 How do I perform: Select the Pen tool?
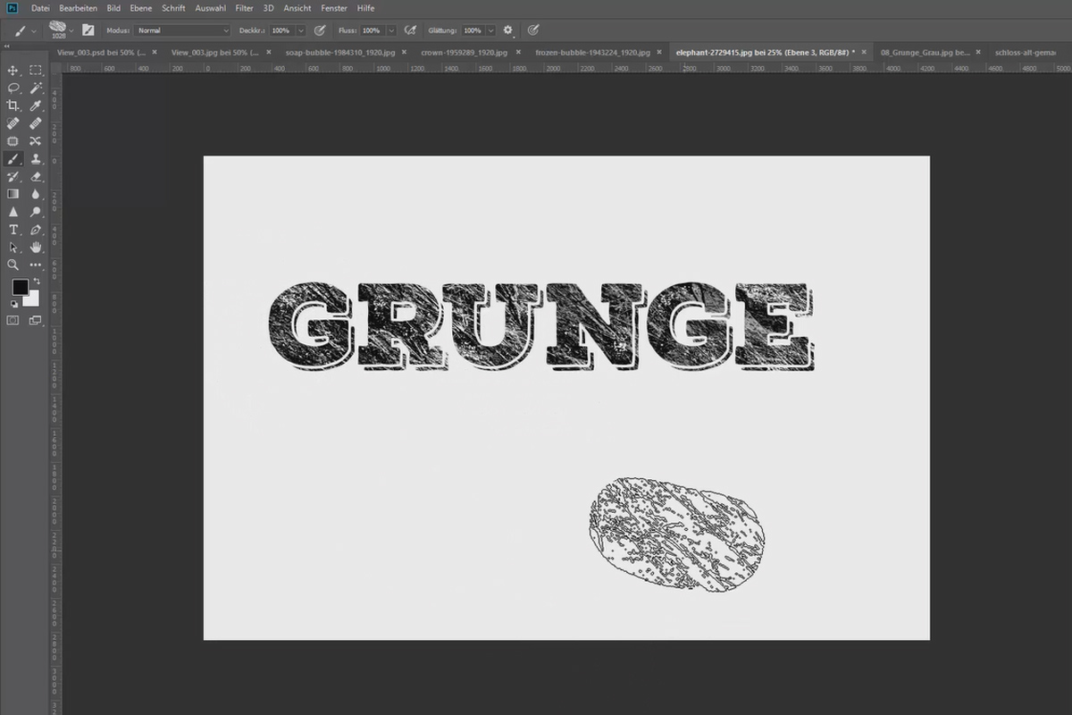(36, 230)
